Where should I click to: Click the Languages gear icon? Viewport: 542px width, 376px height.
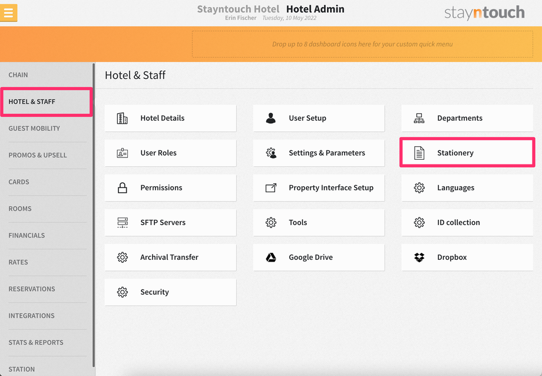click(419, 188)
